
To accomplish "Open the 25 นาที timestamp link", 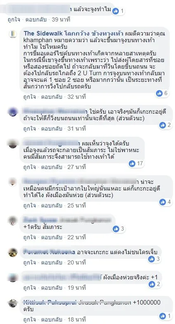I will 77,205.
